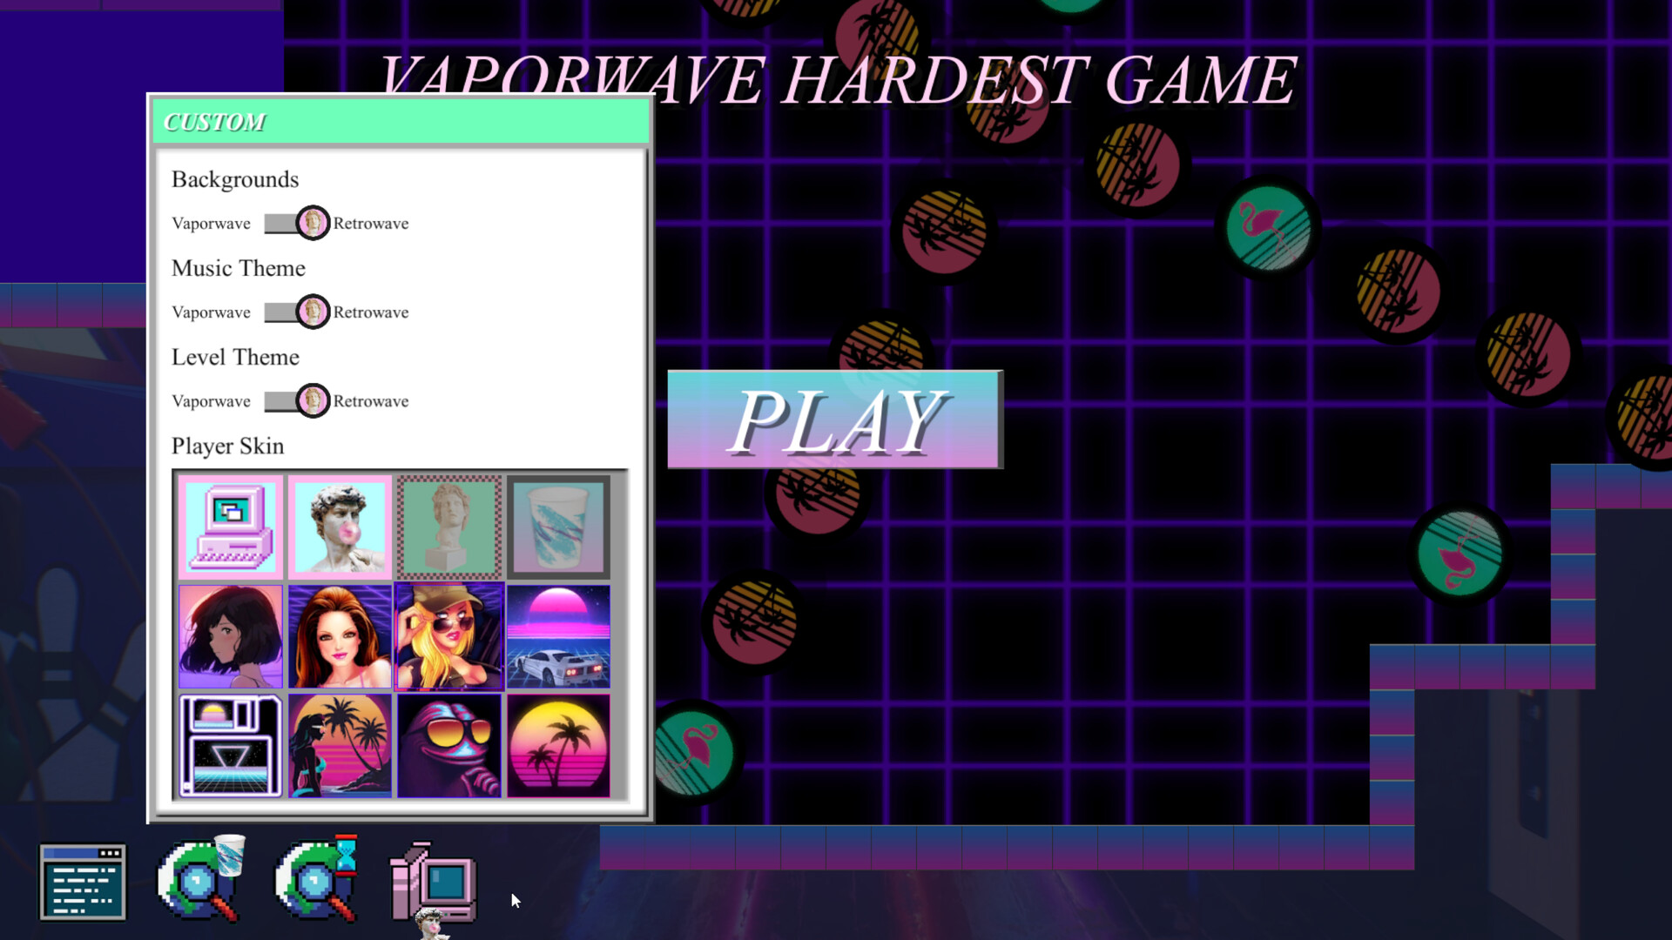Select the David statue bubblegum skin

tap(339, 526)
